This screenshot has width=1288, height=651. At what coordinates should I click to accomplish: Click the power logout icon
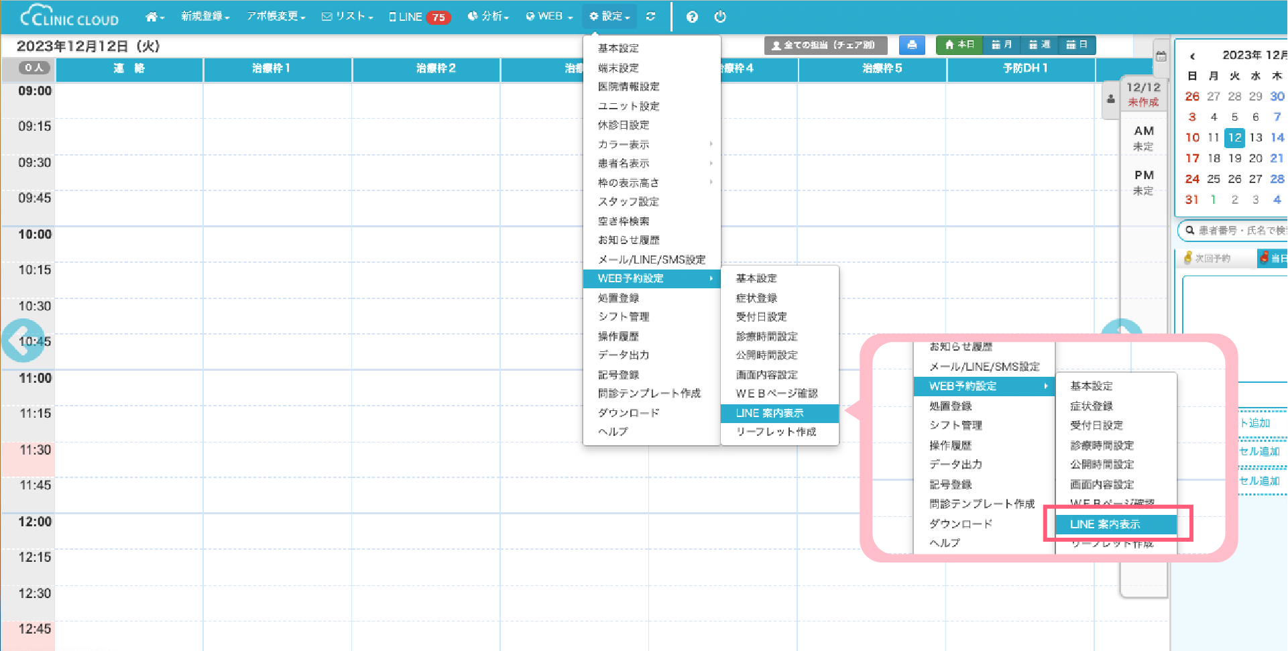tap(720, 17)
